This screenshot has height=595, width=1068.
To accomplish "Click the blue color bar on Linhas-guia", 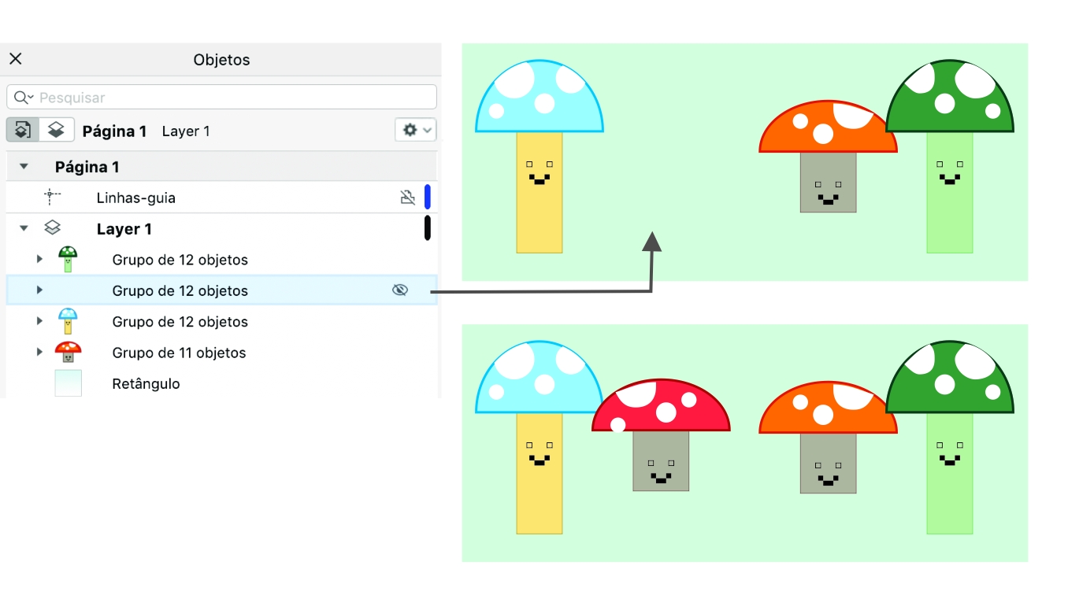I will 428,197.
